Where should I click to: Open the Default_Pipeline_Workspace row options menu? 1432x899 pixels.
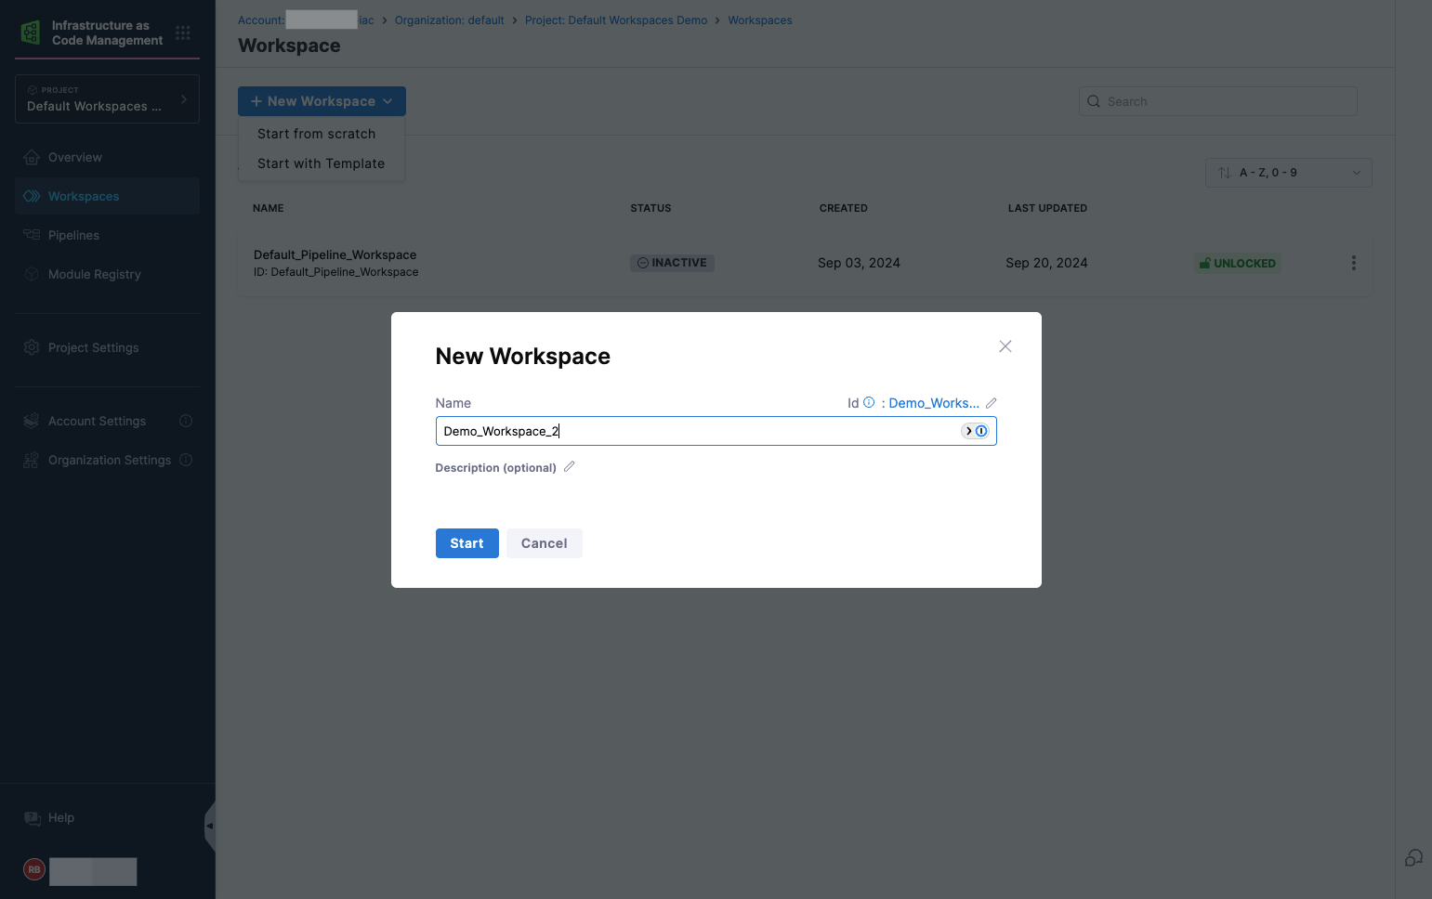pyautogui.click(x=1353, y=263)
